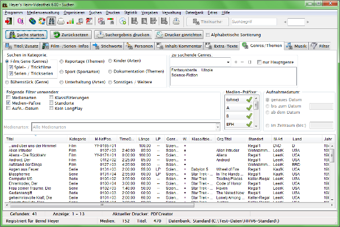Click the 'Suchergebnis drucken' button

(x=123, y=35)
